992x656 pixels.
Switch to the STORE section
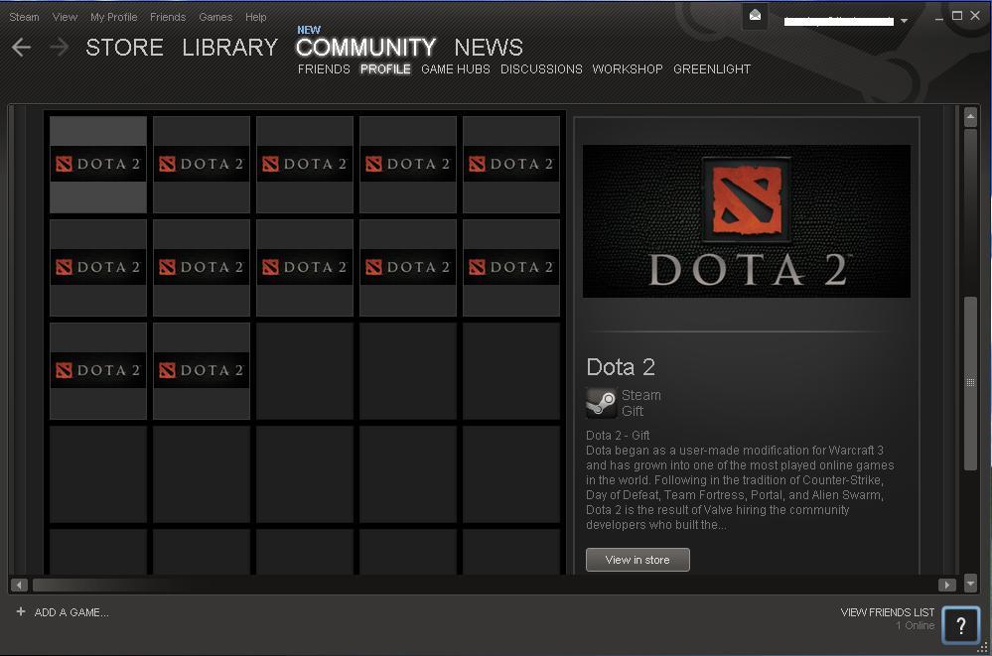pyautogui.click(x=125, y=48)
